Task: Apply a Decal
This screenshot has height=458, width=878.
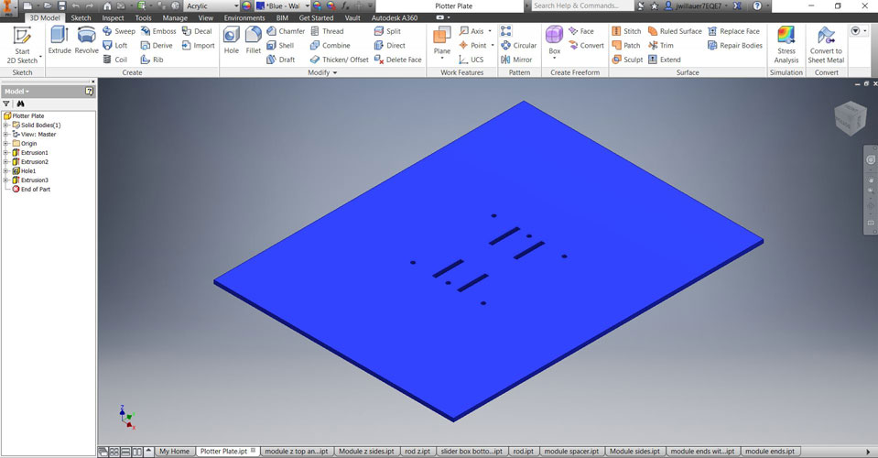Action: click(197, 31)
